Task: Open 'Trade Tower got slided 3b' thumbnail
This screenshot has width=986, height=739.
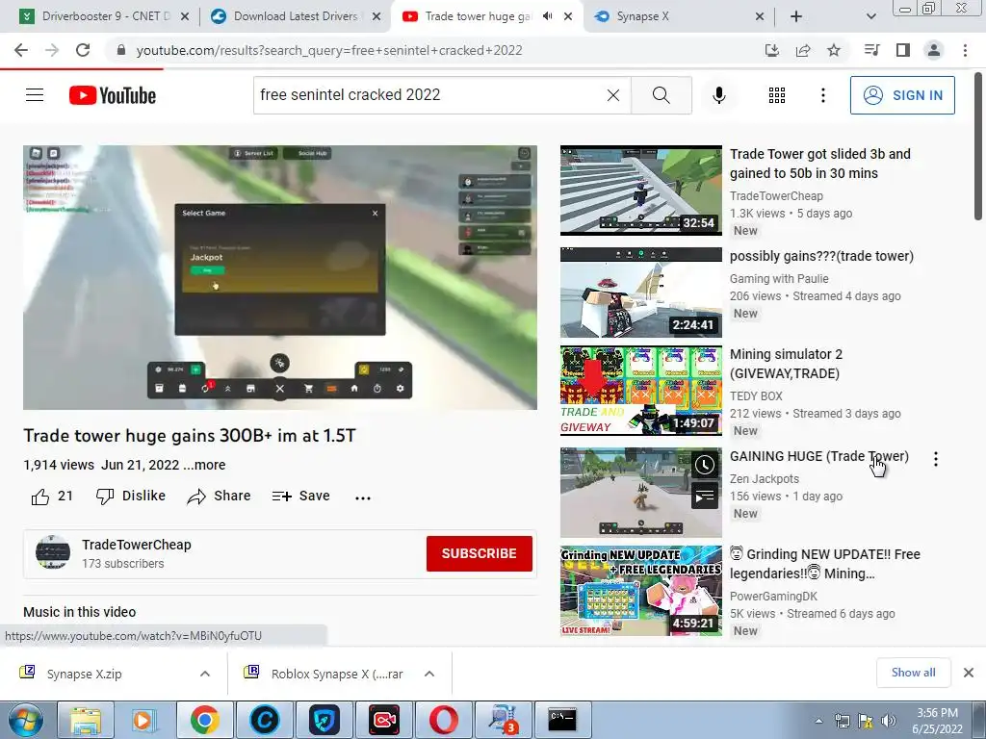Action: (640, 191)
